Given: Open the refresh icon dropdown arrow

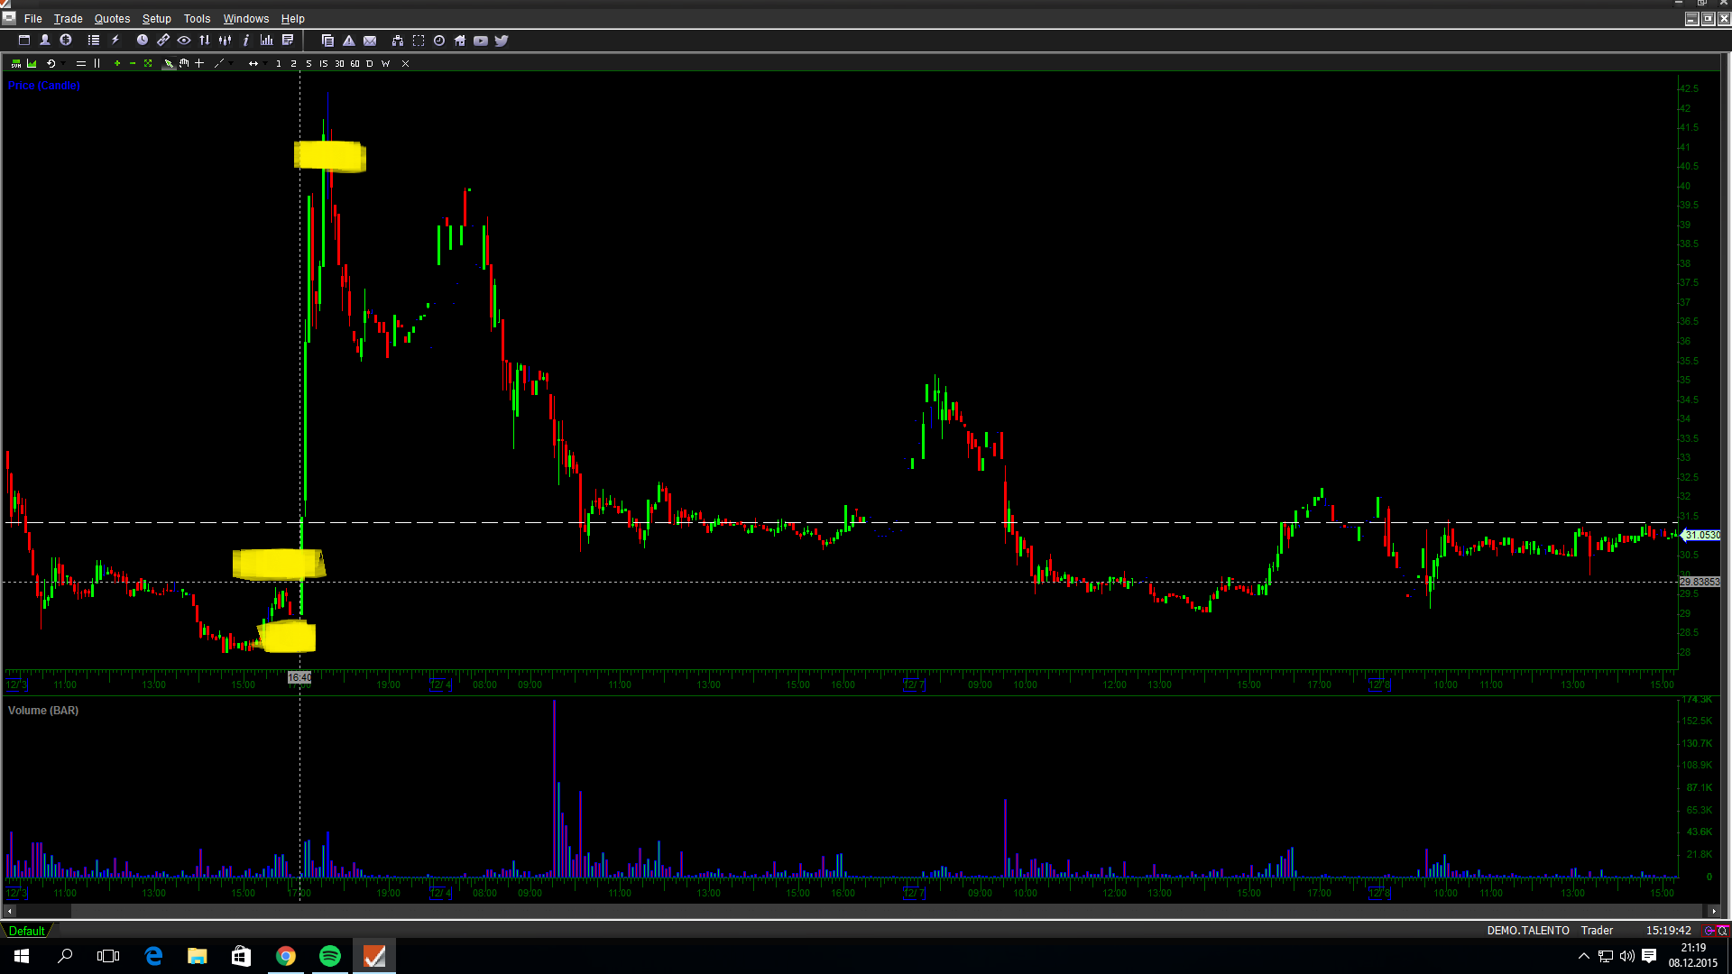Looking at the screenshot, I should click(64, 64).
